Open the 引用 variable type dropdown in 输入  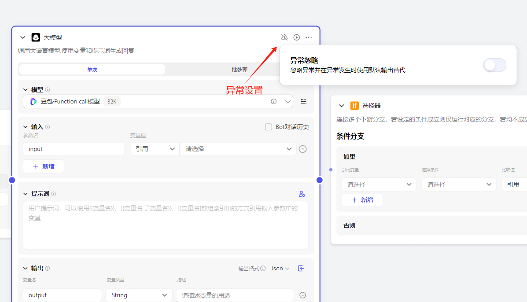[155, 149]
